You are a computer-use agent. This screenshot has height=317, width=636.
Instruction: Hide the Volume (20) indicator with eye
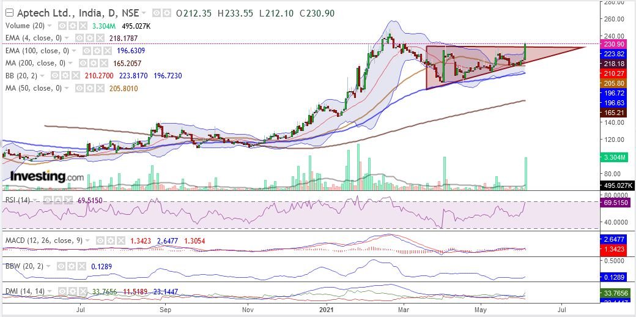62,26
